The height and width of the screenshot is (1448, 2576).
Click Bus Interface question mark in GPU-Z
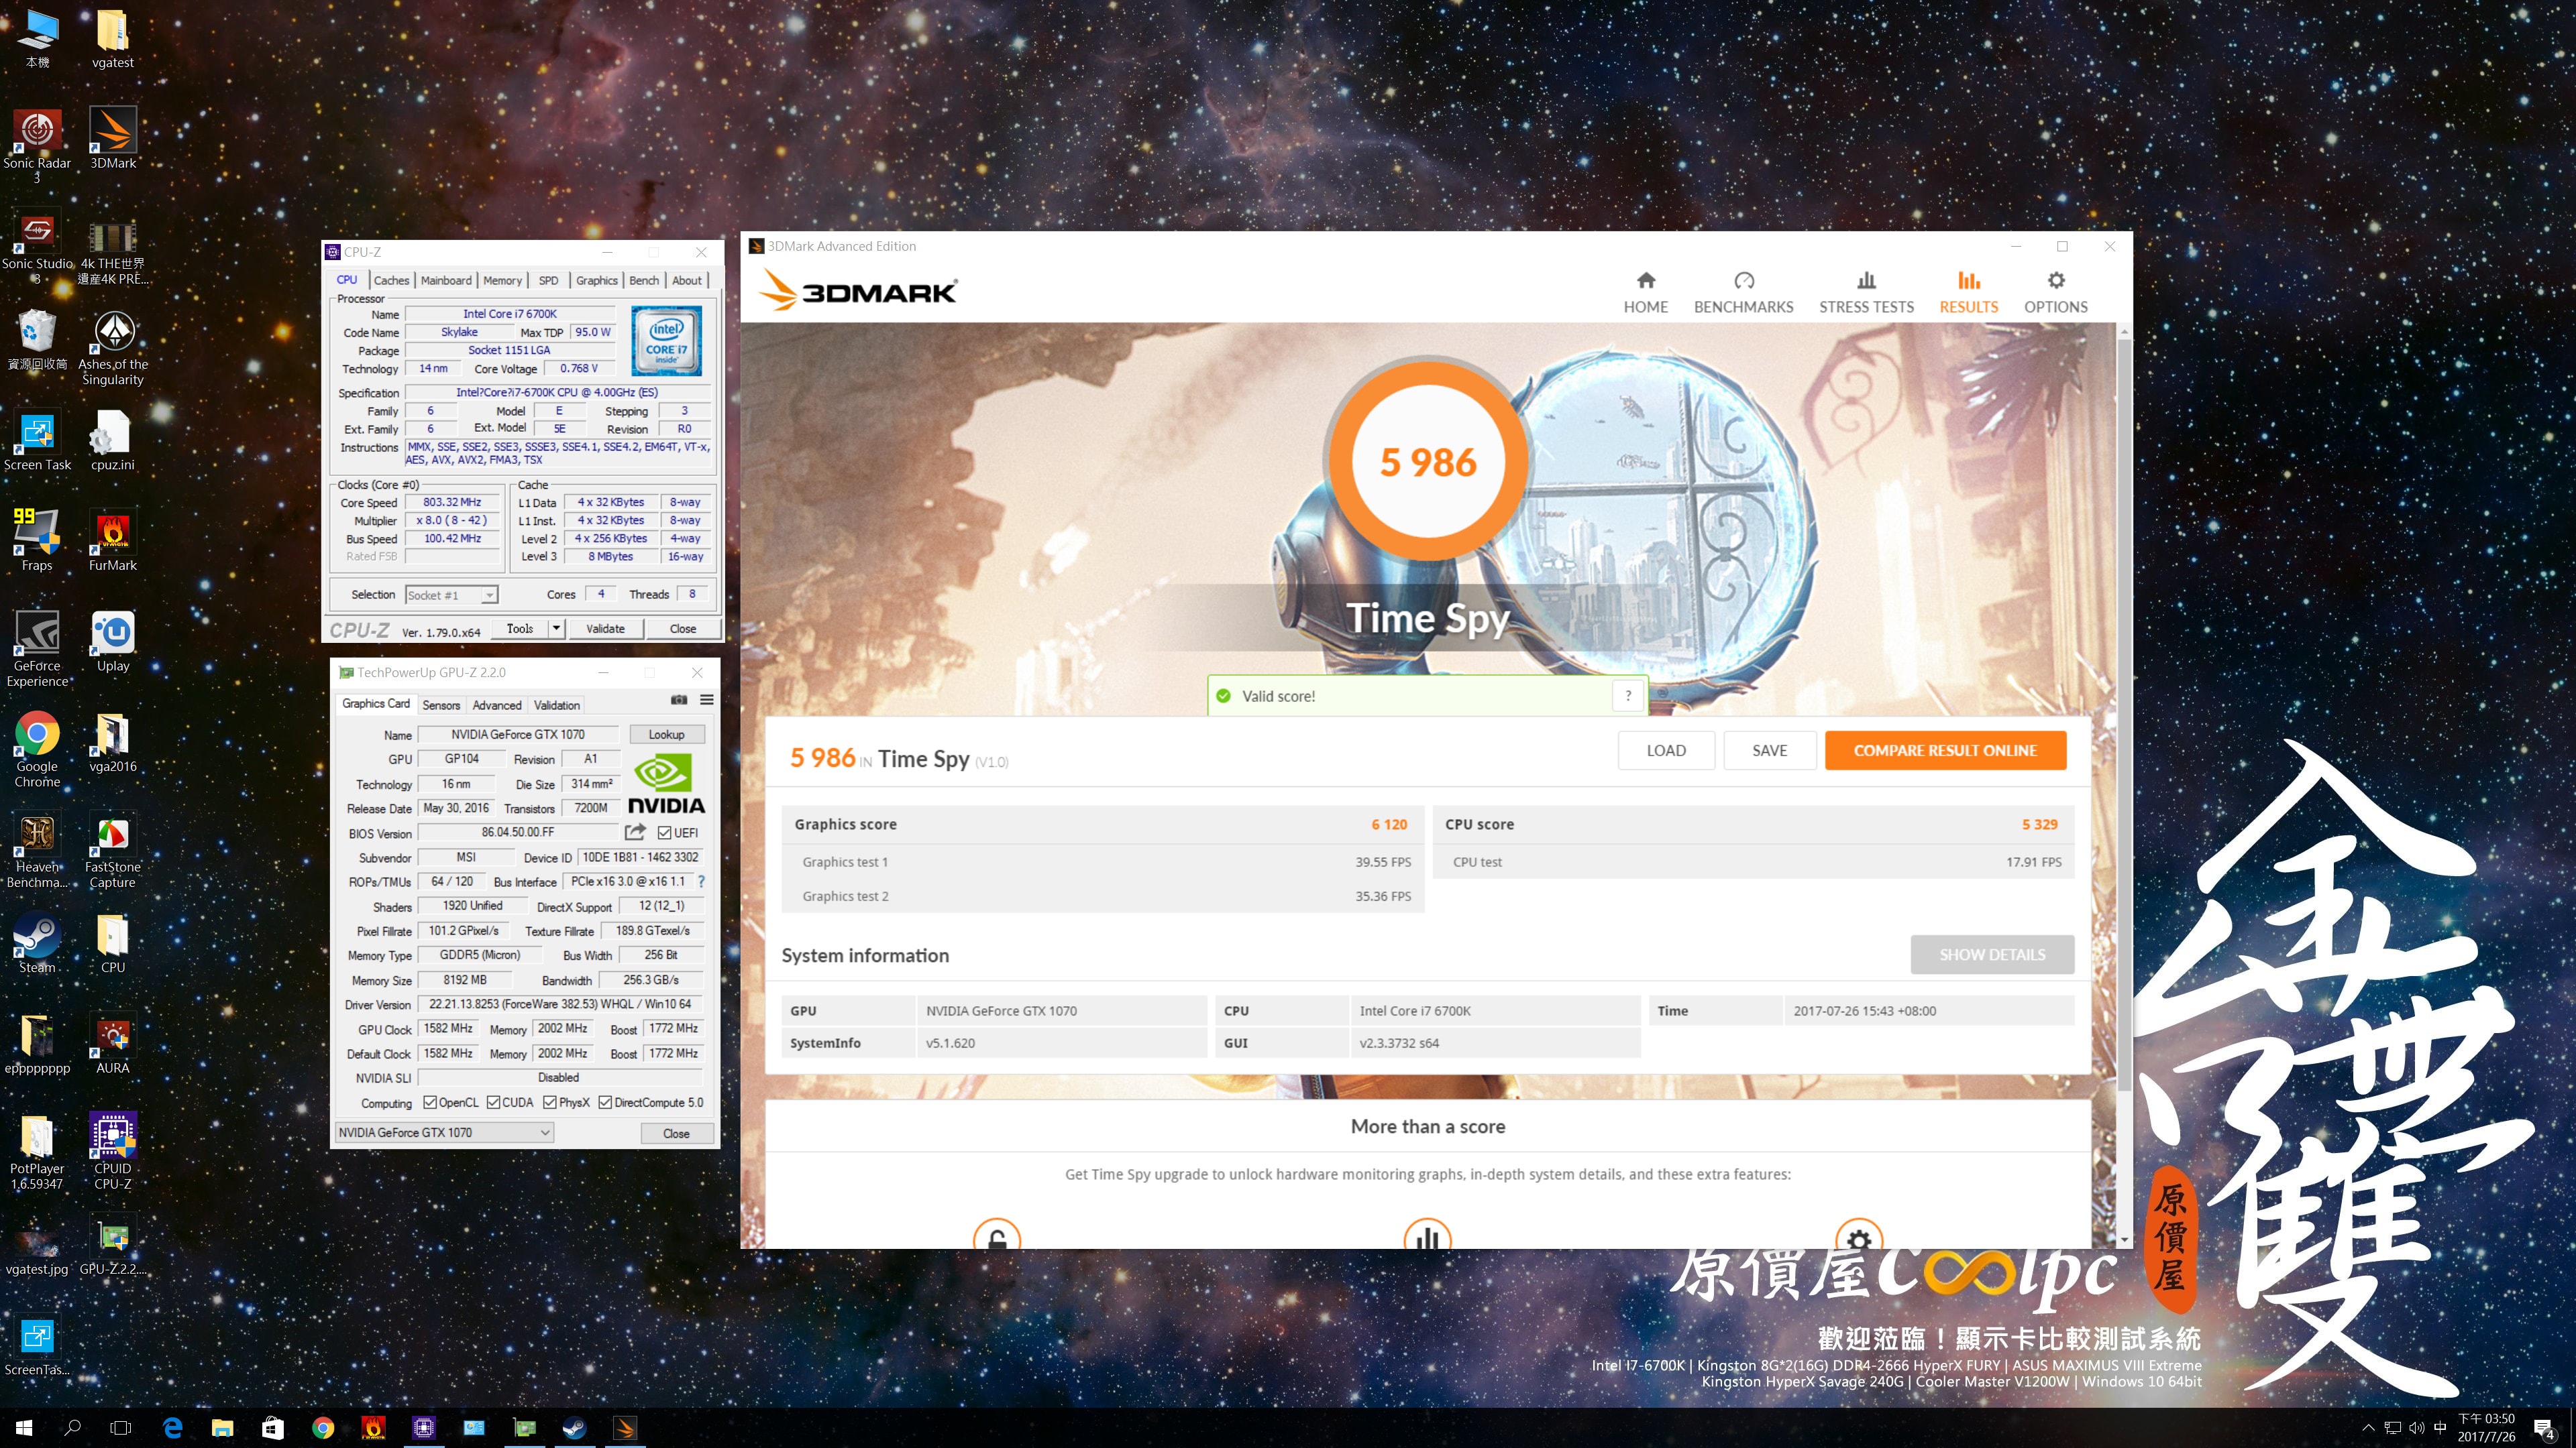pyautogui.click(x=701, y=882)
